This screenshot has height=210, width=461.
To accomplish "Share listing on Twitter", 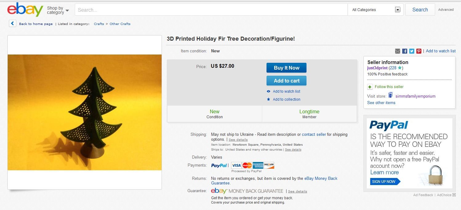I will click(412, 51).
